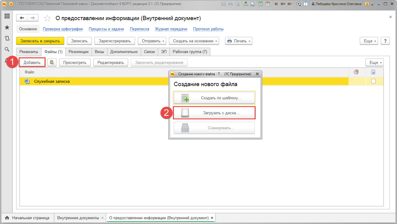Click Создать по шаблону in dialog

click(214, 98)
